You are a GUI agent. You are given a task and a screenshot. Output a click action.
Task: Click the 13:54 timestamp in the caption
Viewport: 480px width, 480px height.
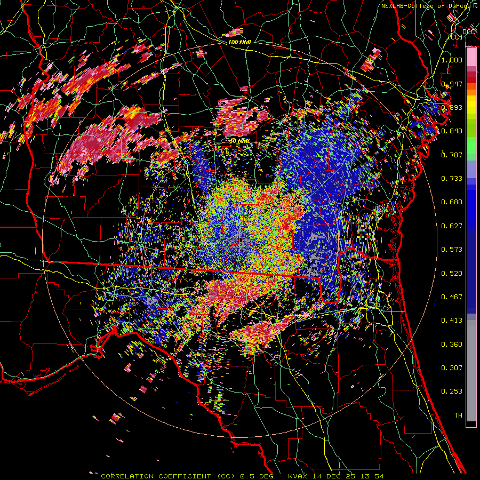pos(372,476)
